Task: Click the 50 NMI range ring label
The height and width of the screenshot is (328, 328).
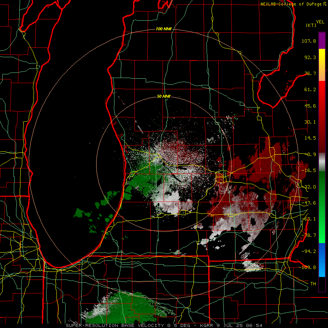Action: 164,96
